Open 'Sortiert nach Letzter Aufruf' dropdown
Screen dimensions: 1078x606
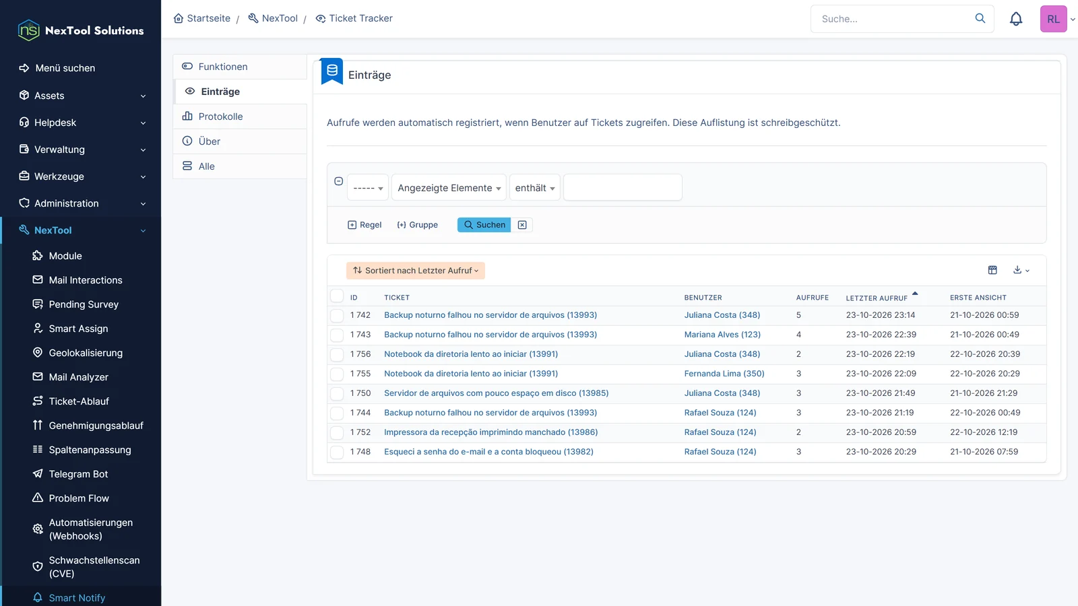point(416,271)
